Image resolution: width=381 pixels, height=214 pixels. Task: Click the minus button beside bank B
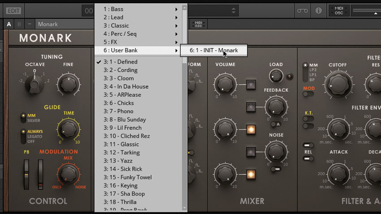[30, 24]
